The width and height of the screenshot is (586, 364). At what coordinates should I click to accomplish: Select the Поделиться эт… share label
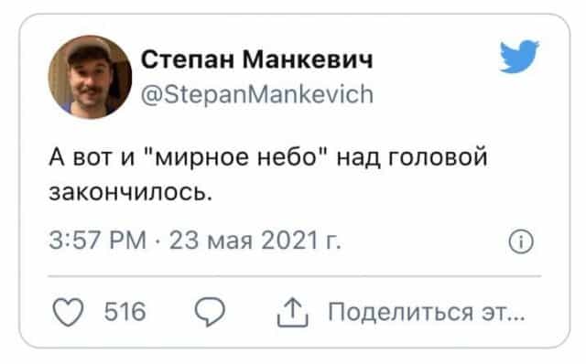[427, 312]
